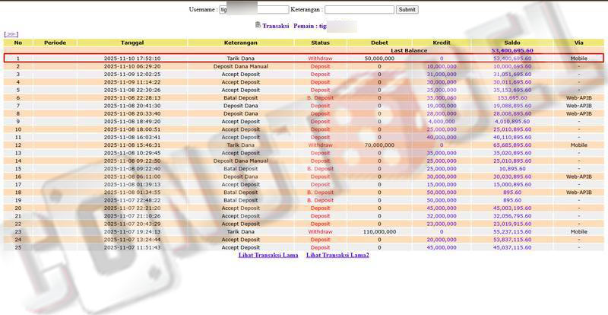Click the Via column header
The height and width of the screenshot is (315, 608).
[x=579, y=43]
